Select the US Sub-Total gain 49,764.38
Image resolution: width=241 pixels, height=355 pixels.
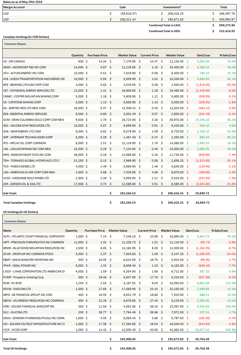201,339
